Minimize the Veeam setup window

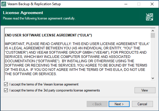tap(126, 4)
